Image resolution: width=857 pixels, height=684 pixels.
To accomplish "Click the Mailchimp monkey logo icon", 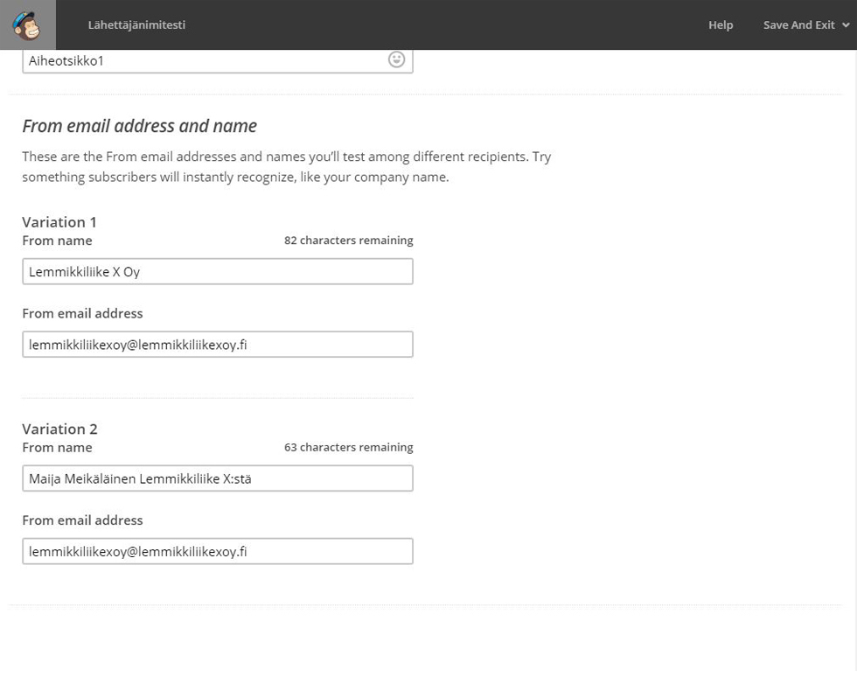I will [x=27, y=25].
